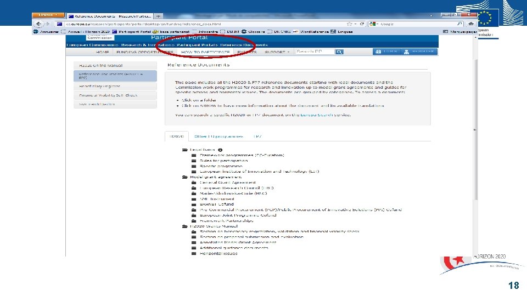The image size is (527, 296).
Task: Open the Glossaire bookmark
Action: coord(253,32)
